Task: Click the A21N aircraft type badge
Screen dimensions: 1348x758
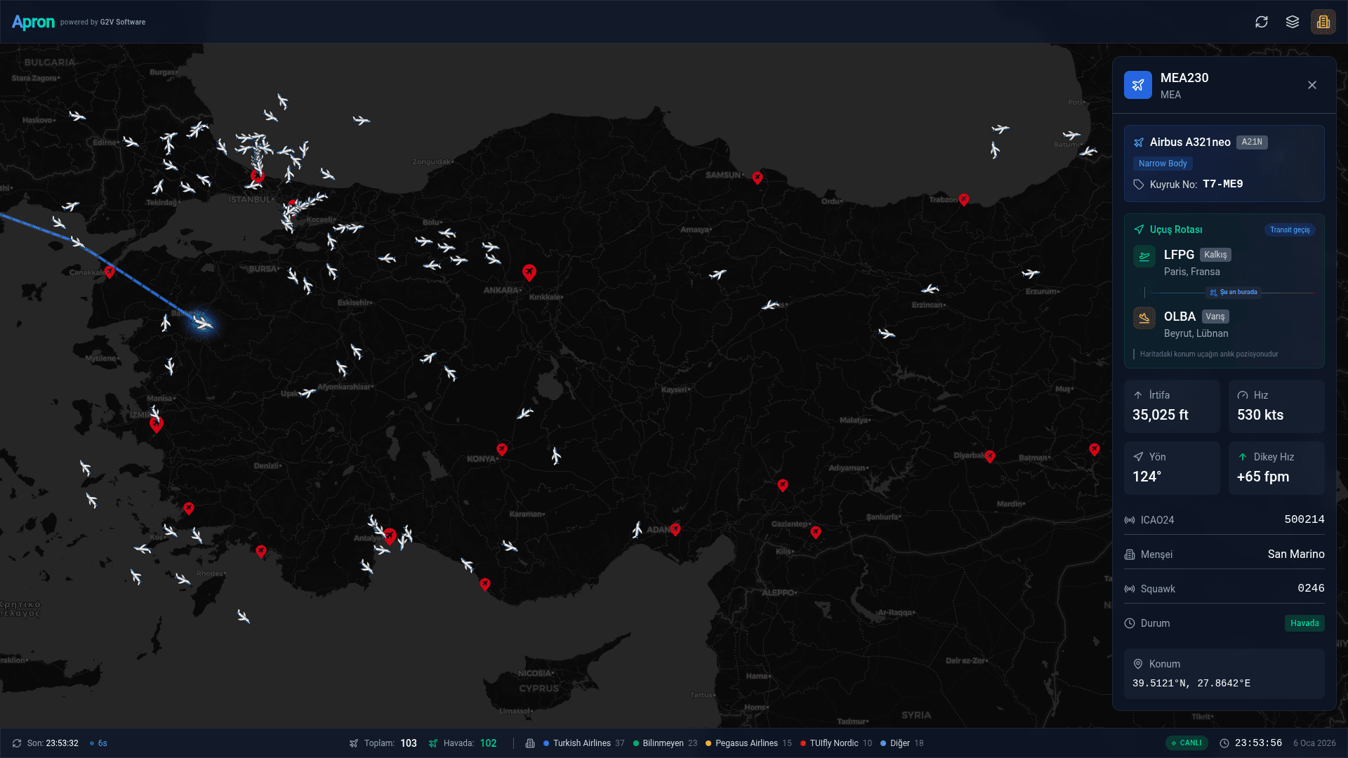Action: click(x=1251, y=142)
